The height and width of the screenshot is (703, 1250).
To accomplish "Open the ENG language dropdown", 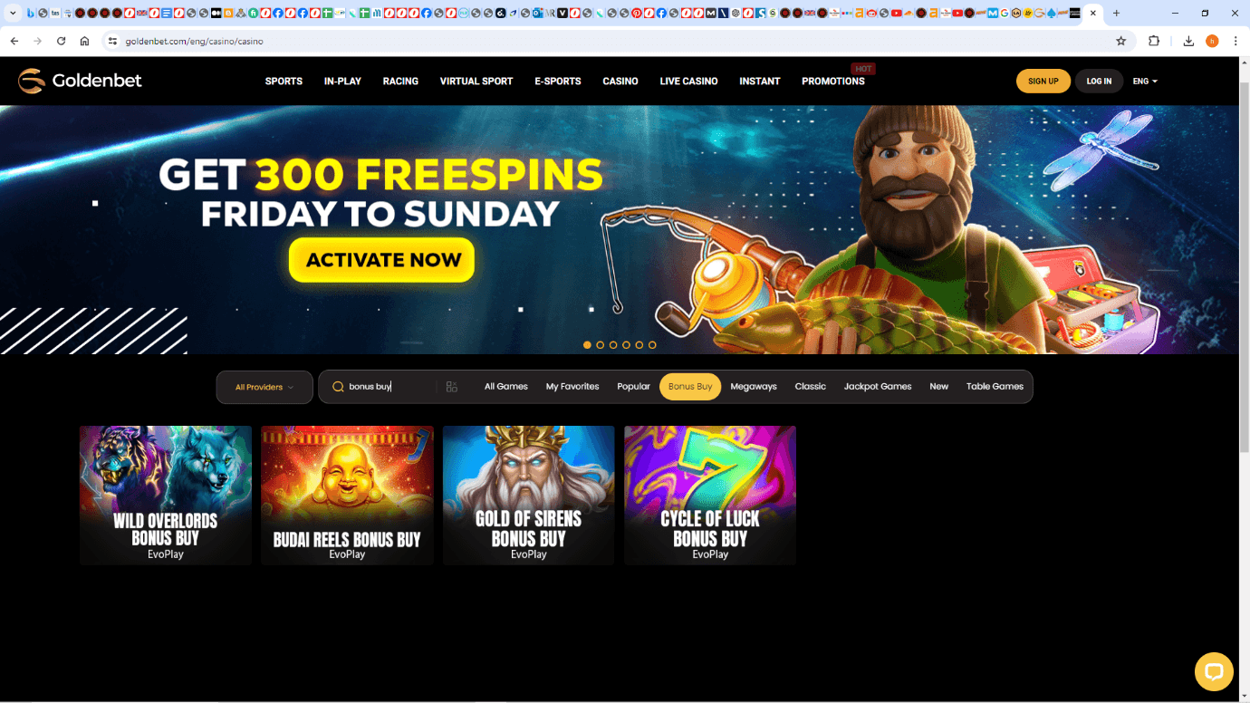I will (1145, 81).
